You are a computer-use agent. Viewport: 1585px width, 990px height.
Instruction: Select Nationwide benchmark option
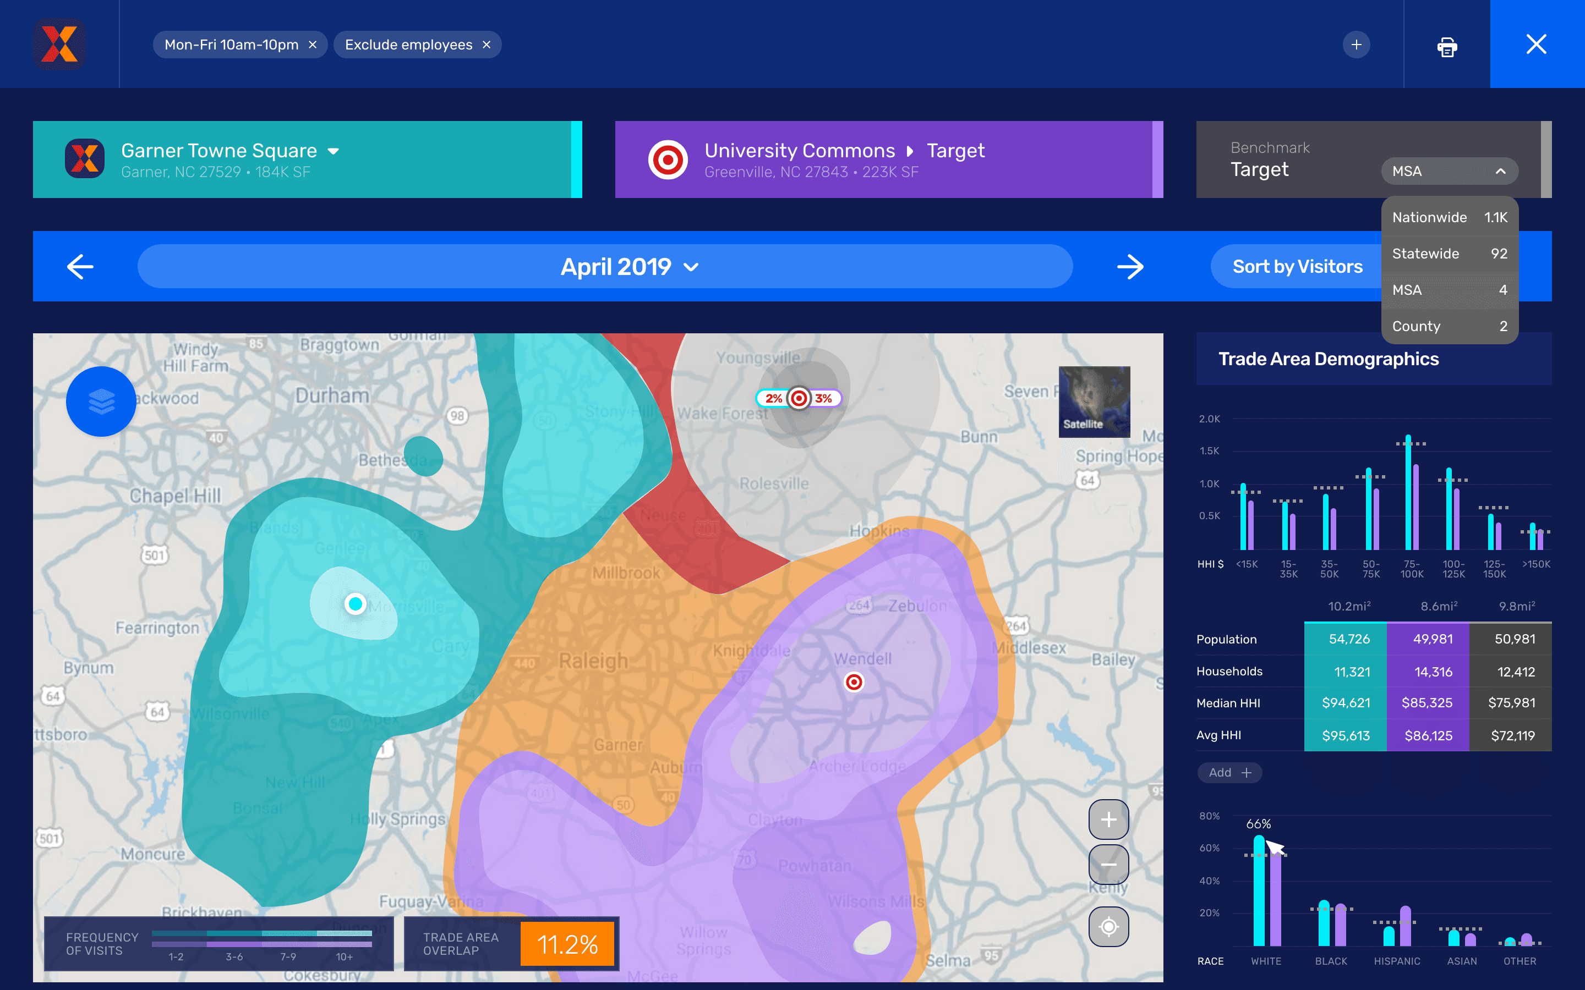point(1449,217)
